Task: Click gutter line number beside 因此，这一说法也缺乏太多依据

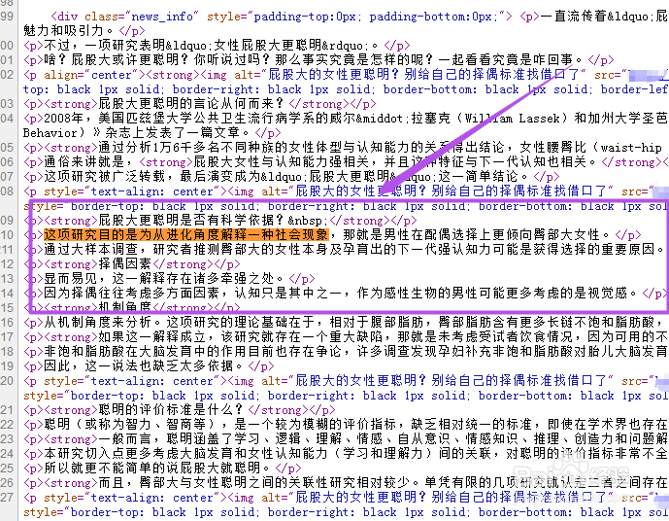Action: (x=7, y=366)
